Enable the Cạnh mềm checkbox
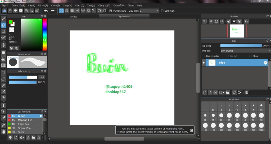The height and width of the screenshot is (144, 271). coord(162,11)
